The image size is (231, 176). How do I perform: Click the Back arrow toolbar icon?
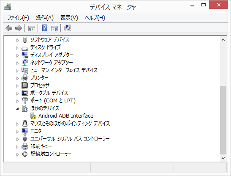[9, 28]
